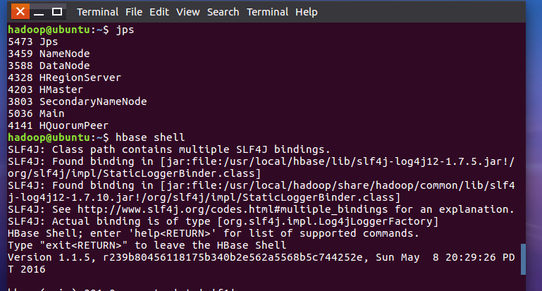Click the jps command text
Viewport: 542px width, 291px height.
pos(125,30)
